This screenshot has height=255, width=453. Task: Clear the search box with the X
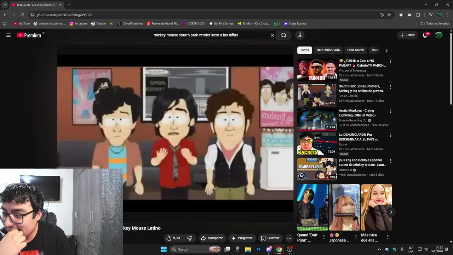pyautogui.click(x=273, y=35)
